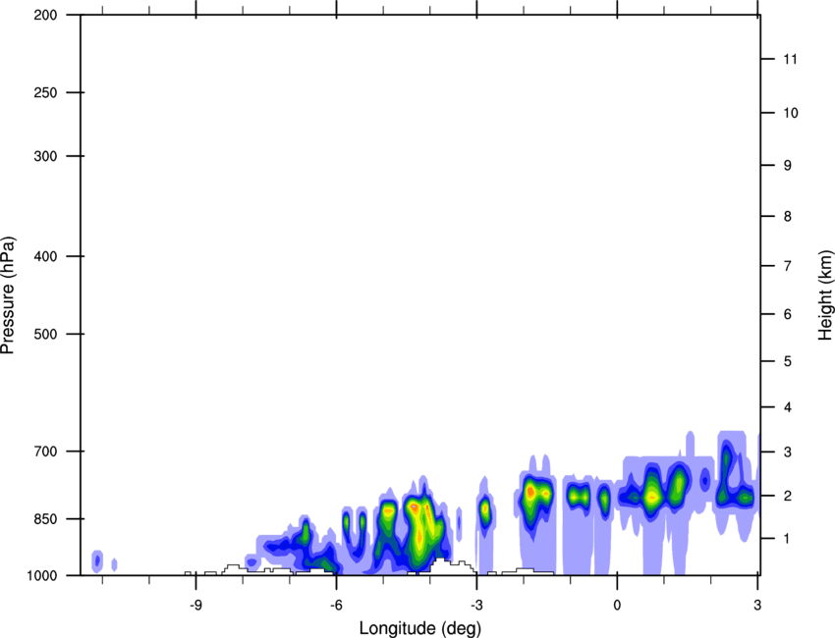This screenshot has width=835, height=638.
Task: Click the -9 longitude tick label
Action: (196, 603)
